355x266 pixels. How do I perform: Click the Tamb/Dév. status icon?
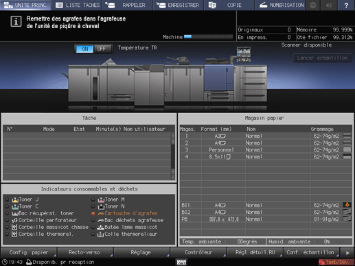click(x=336, y=262)
